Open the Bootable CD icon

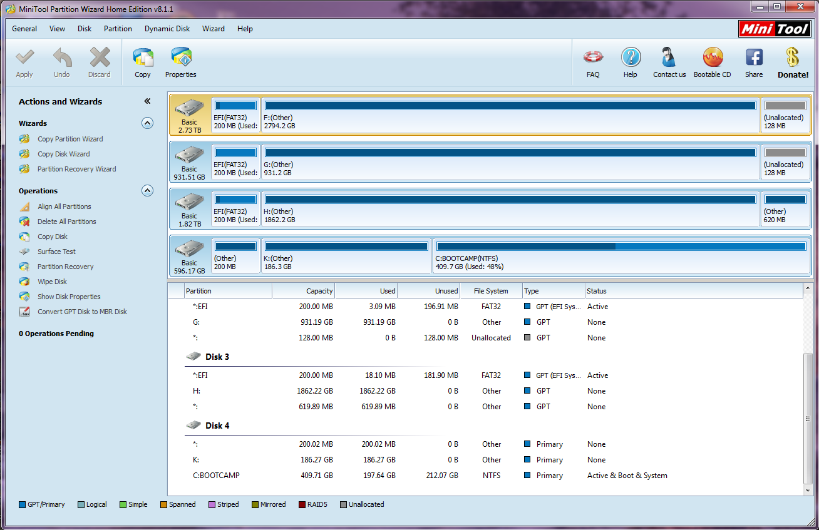(x=712, y=58)
